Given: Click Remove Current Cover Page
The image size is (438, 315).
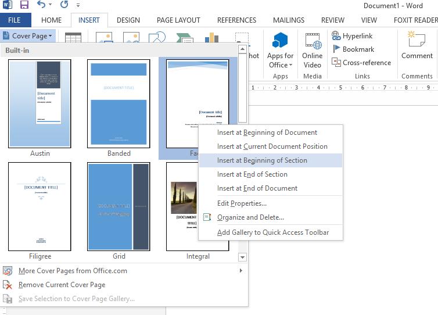Looking at the screenshot, I should tap(124, 285).
